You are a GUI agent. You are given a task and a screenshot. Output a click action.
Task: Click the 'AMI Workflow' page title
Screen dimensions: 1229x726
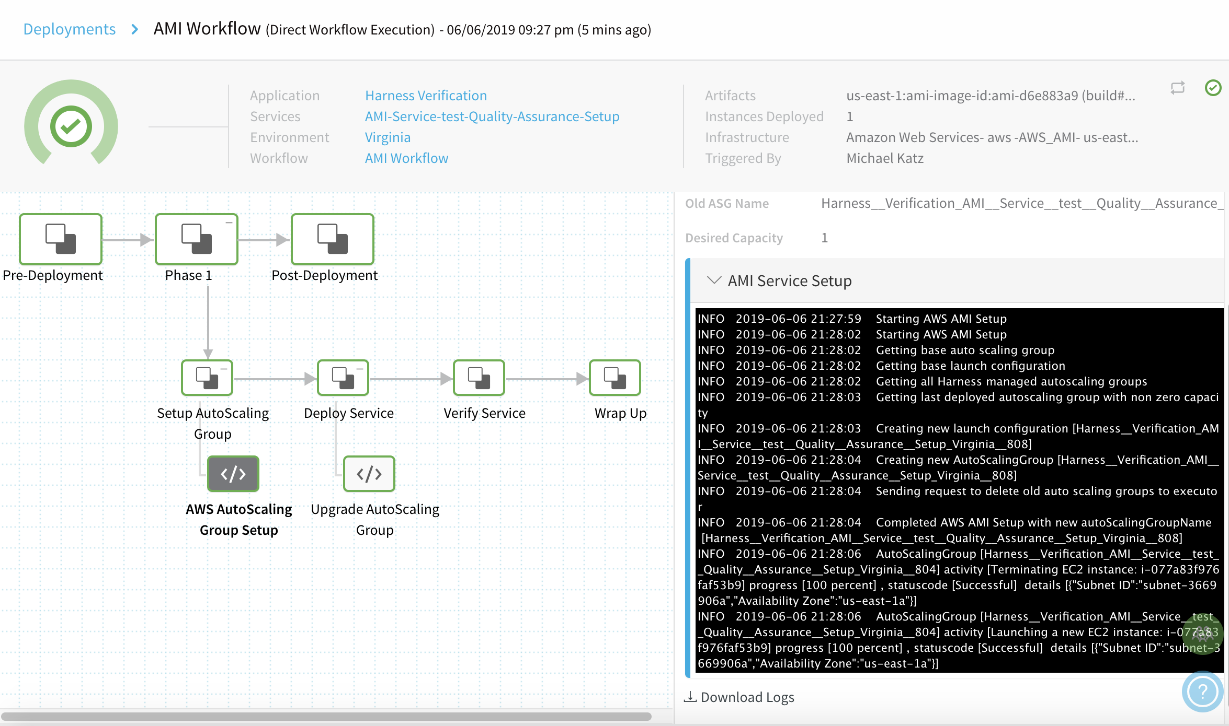coord(207,28)
